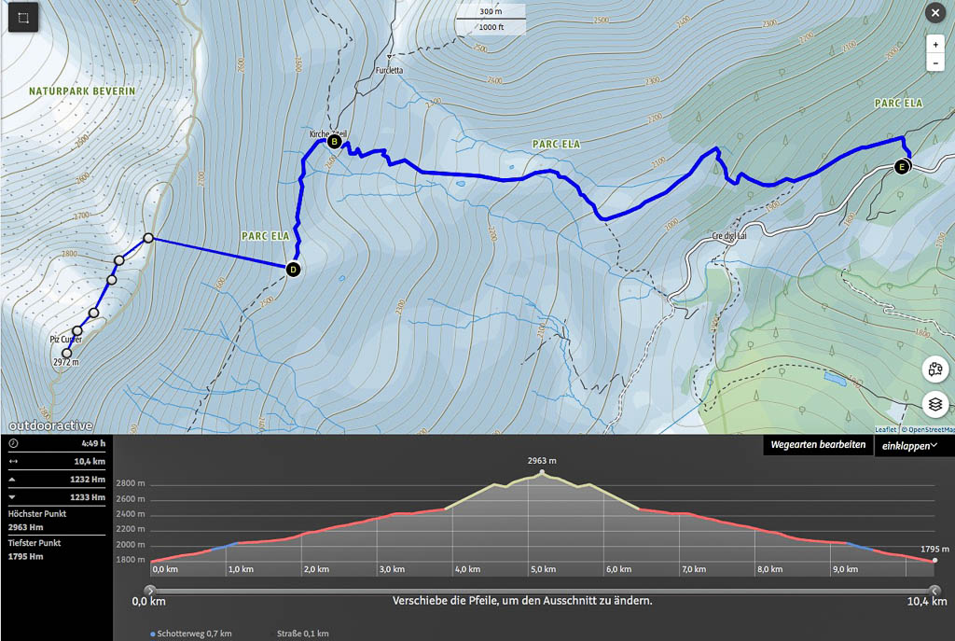955x641 pixels.
Task: Click the left range slider handle
Action: (x=150, y=591)
